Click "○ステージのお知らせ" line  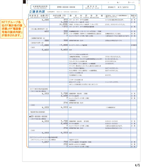pyautogui.click(x=76, y=80)
